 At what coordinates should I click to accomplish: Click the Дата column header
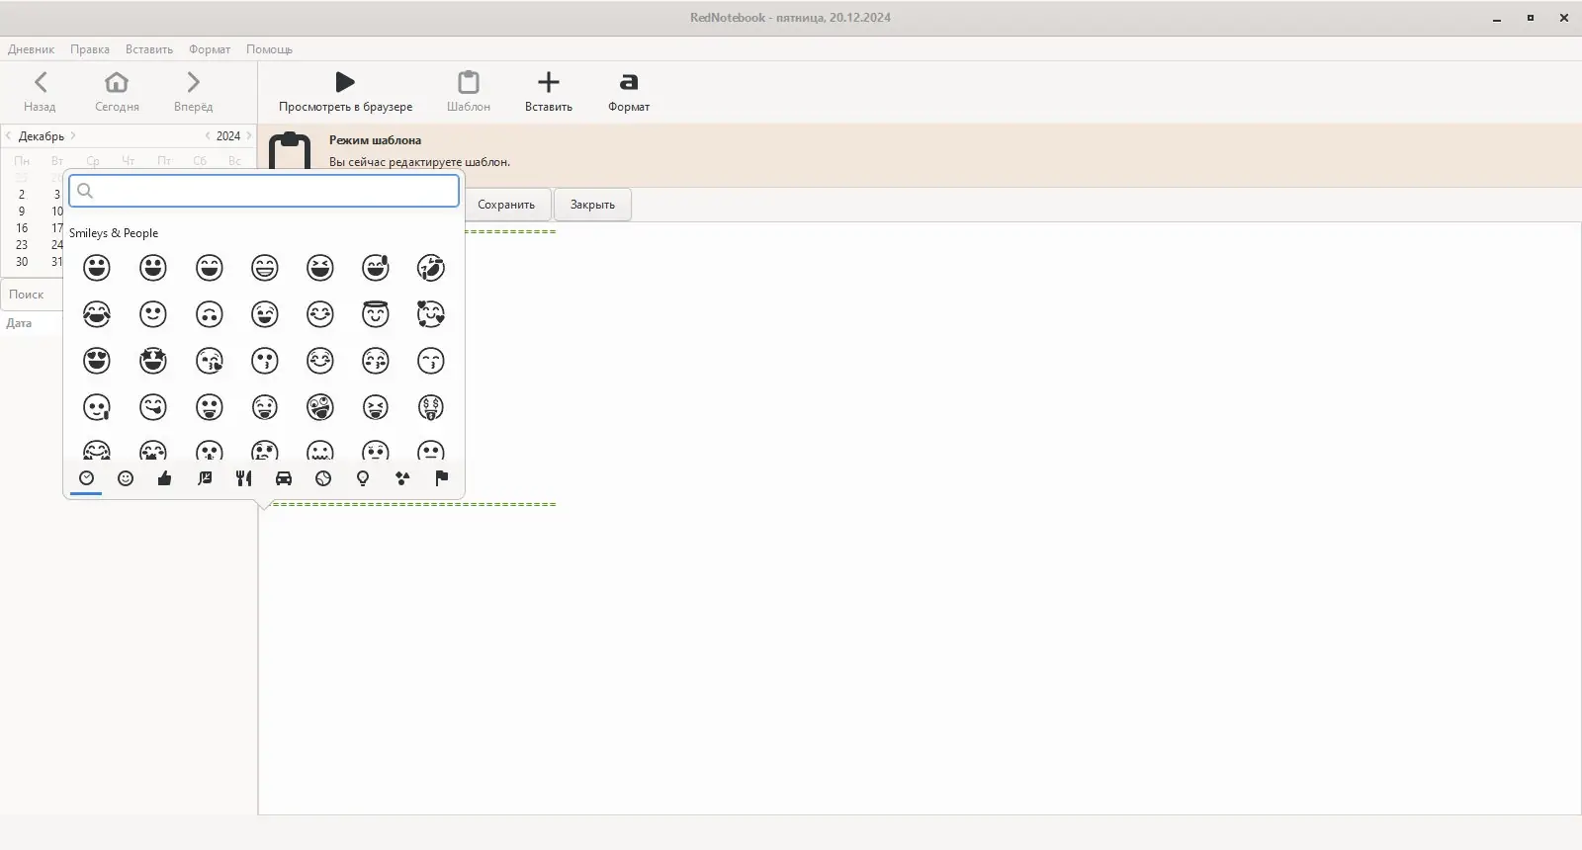[x=19, y=323]
